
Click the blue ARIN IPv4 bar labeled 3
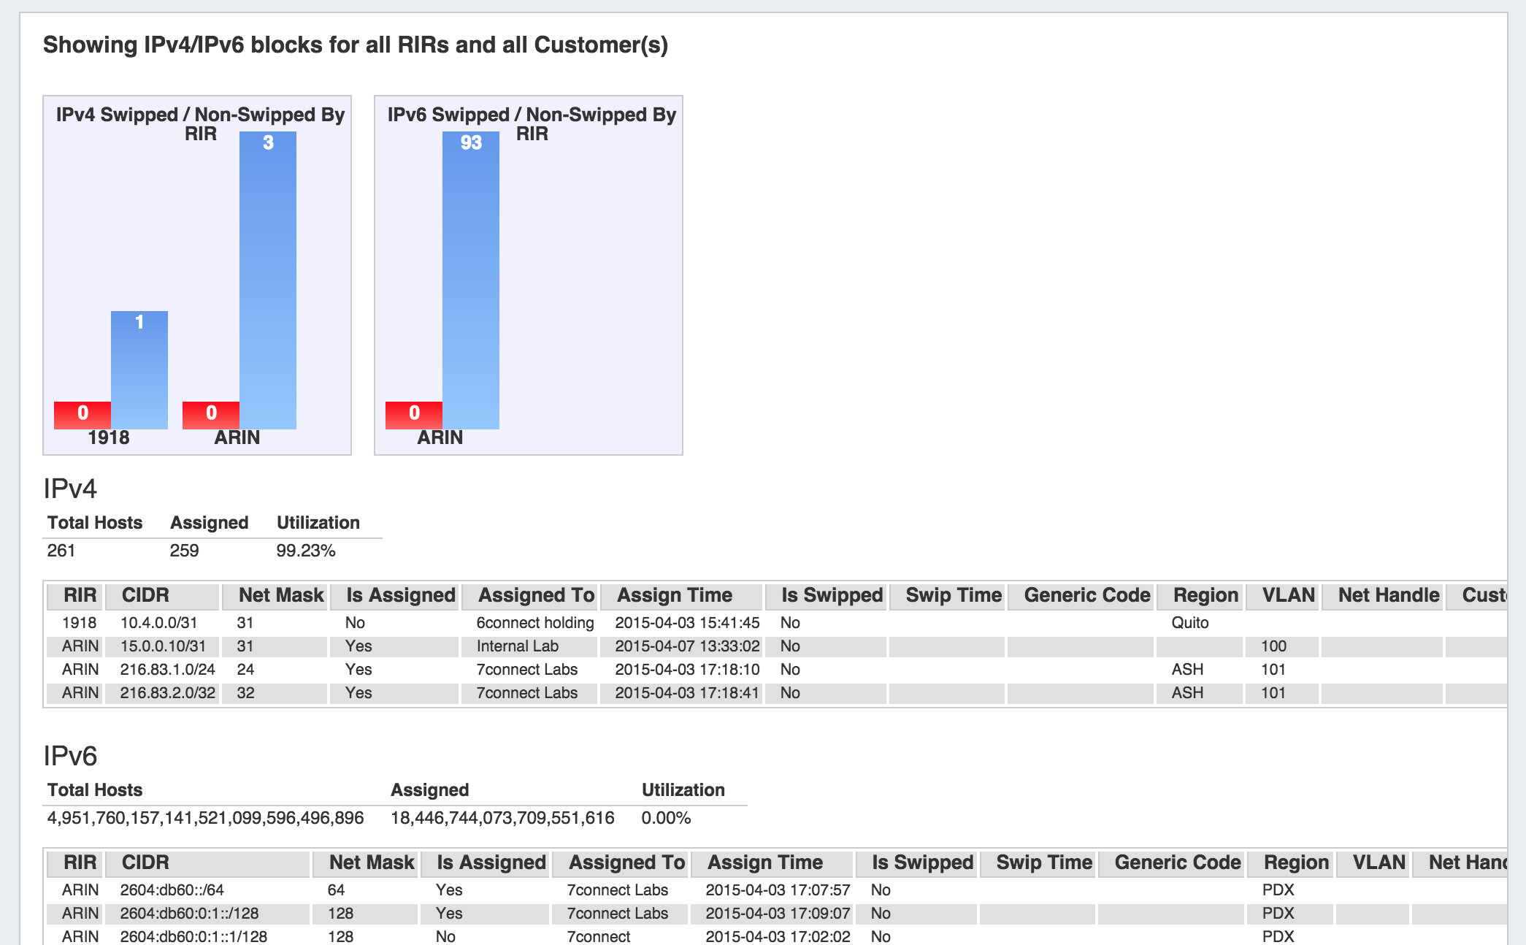pyautogui.click(x=268, y=281)
